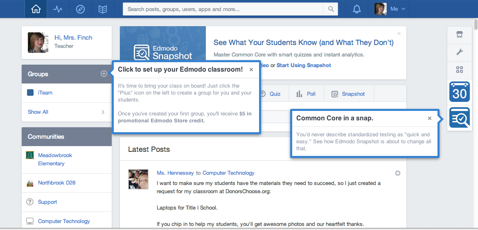Open Meadowbrook Elementary community

pos(55,159)
